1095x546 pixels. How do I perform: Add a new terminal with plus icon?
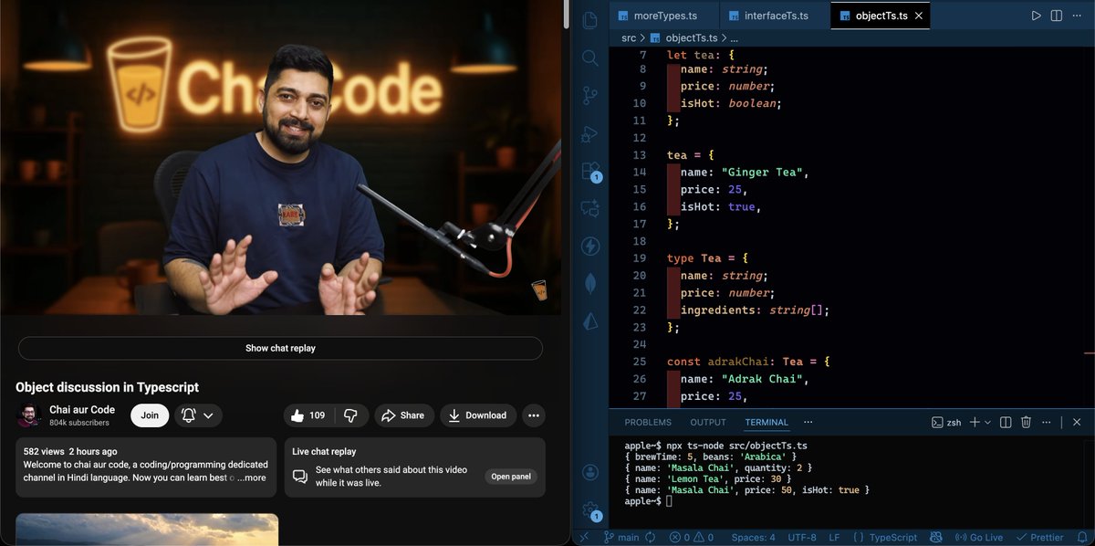(974, 422)
